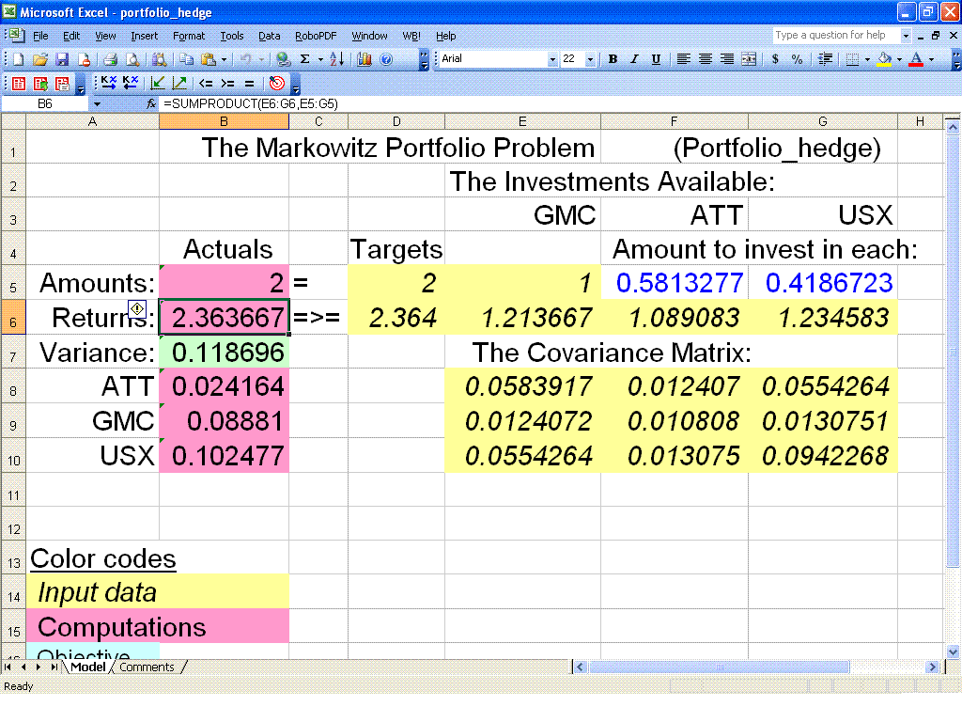The height and width of the screenshot is (722, 962).
Task: Apply percent style to the cell
Action: [x=797, y=59]
